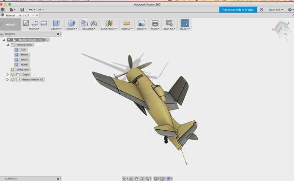Select the Measure inspect tool

pyautogui.click(x=127, y=23)
